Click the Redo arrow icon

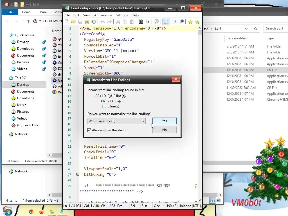(x=109, y=22)
